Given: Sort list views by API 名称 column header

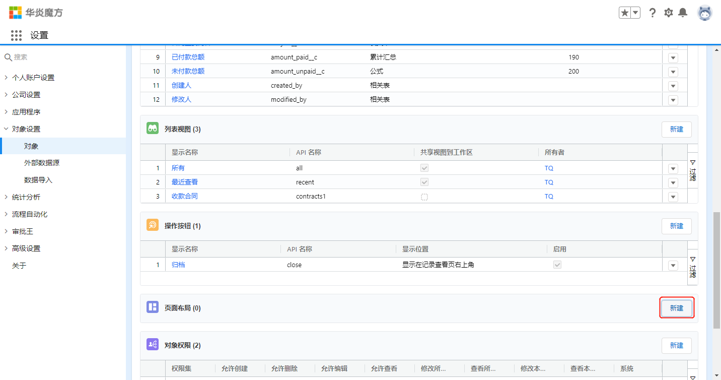Looking at the screenshot, I should click(309, 152).
